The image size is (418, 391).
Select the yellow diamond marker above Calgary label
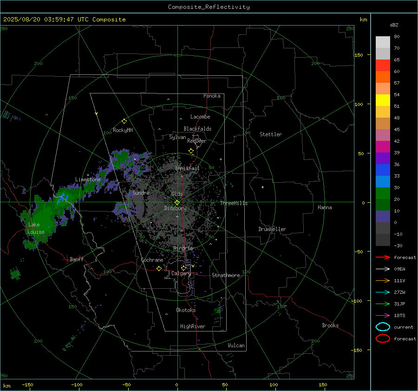click(x=183, y=268)
